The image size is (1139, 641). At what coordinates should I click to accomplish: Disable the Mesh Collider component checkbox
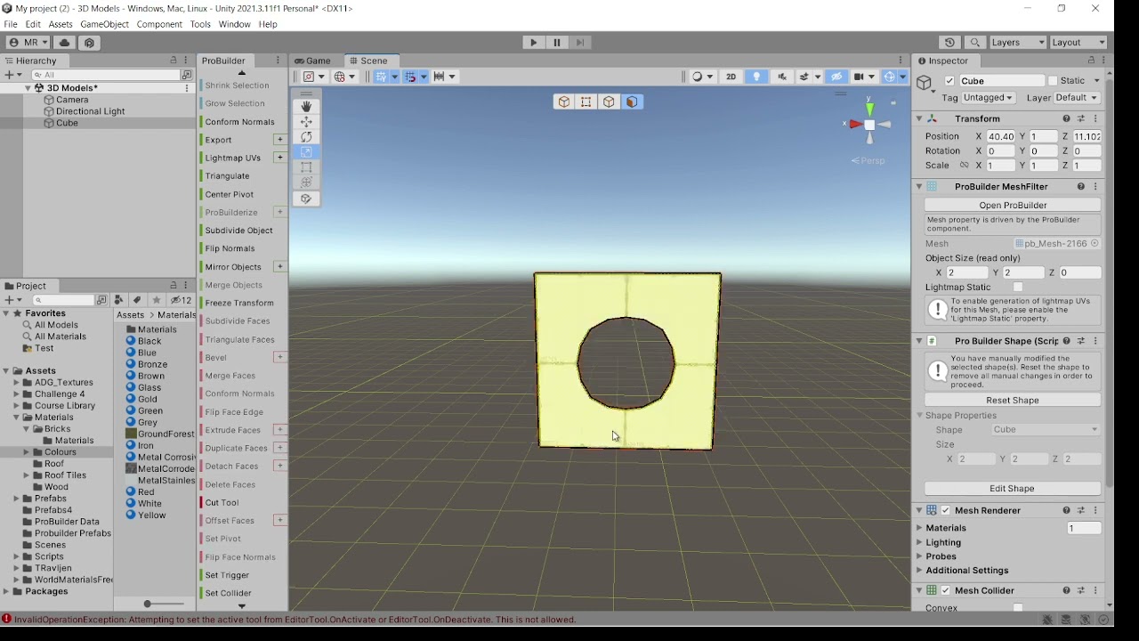946,591
